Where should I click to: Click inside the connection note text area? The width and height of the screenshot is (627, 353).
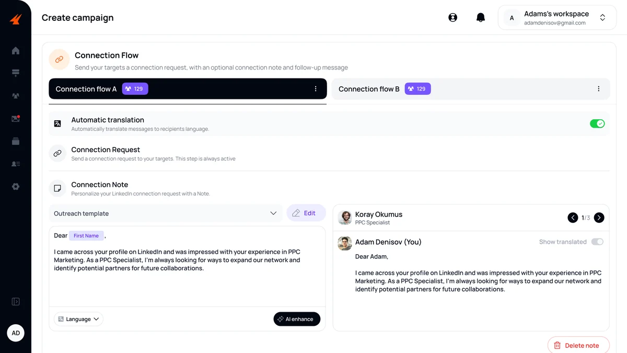(187, 282)
